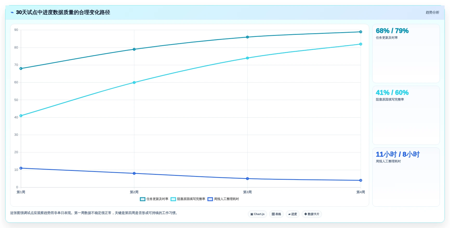
Task: Click the y-axis value 10
Action: pos(16,170)
